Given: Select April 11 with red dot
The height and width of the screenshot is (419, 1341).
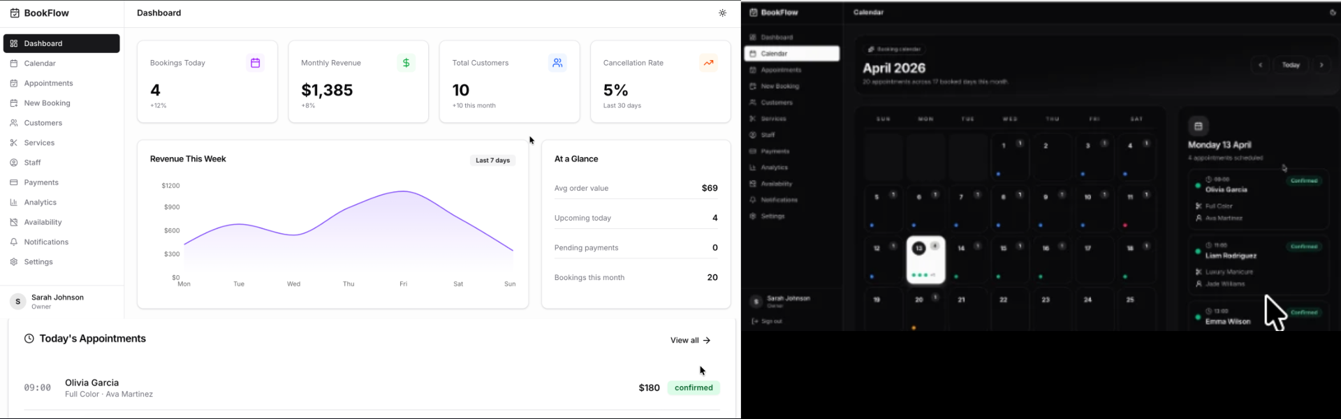Looking at the screenshot, I should 1137,209.
